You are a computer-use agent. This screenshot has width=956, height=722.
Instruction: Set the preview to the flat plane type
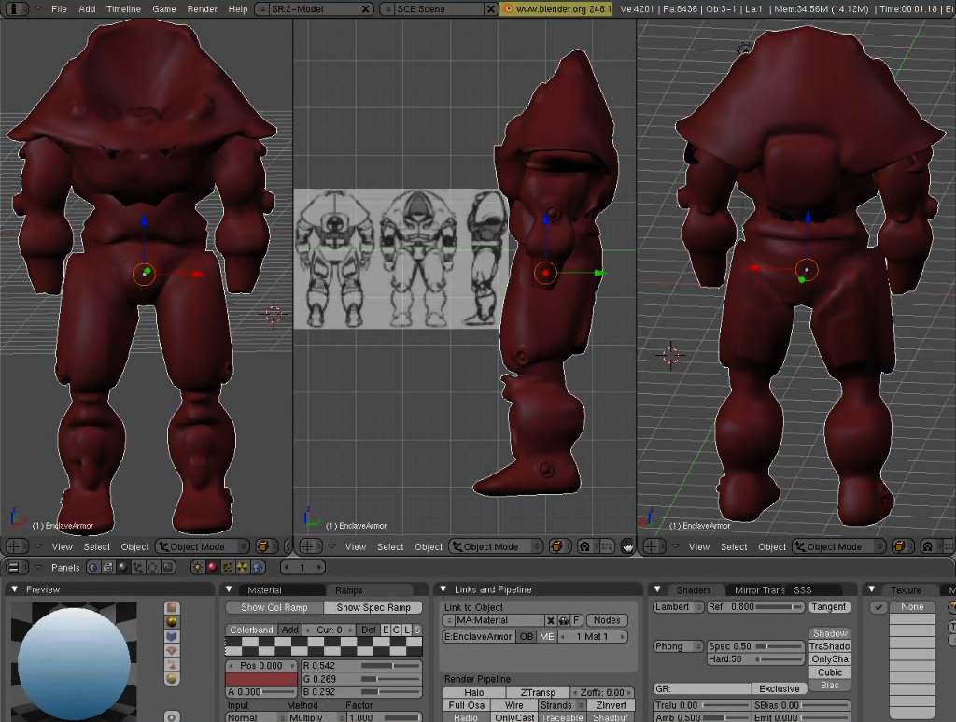pos(172,608)
